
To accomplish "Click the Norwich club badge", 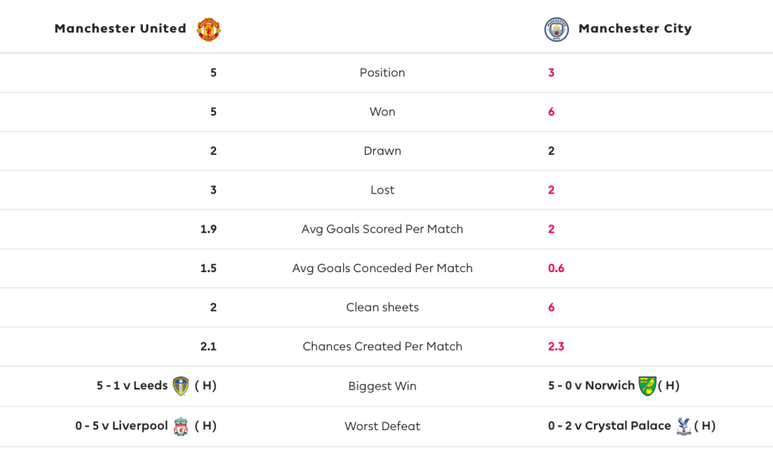I will [647, 386].
